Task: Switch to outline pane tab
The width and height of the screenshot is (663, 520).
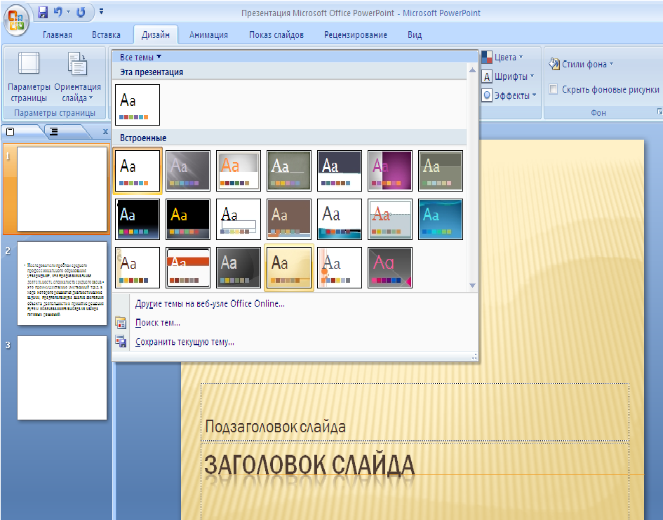Action: [54, 131]
